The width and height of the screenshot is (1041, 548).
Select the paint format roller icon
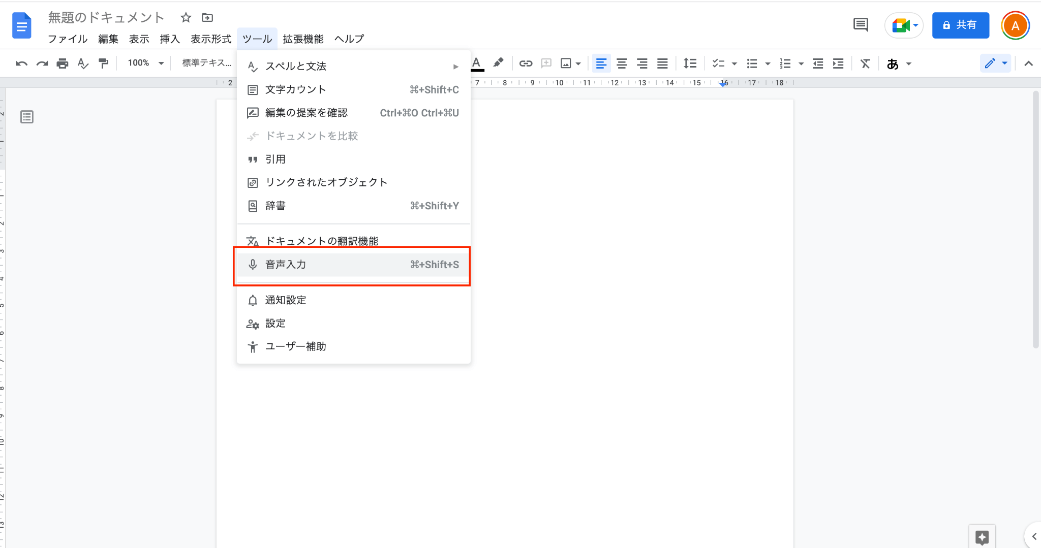103,63
